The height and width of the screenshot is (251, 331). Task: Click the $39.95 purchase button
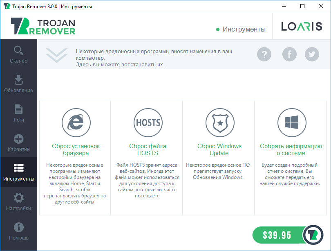pyautogui.click(x=277, y=235)
